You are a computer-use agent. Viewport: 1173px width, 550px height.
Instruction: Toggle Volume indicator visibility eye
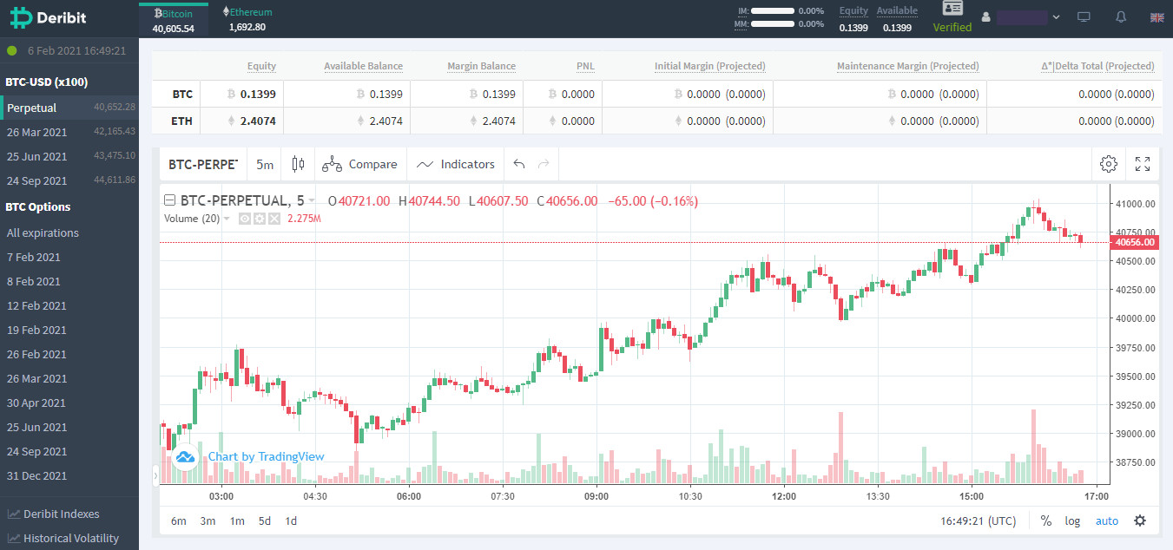tap(246, 219)
